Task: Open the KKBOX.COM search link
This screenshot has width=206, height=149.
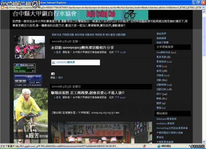Action: pos(21,85)
